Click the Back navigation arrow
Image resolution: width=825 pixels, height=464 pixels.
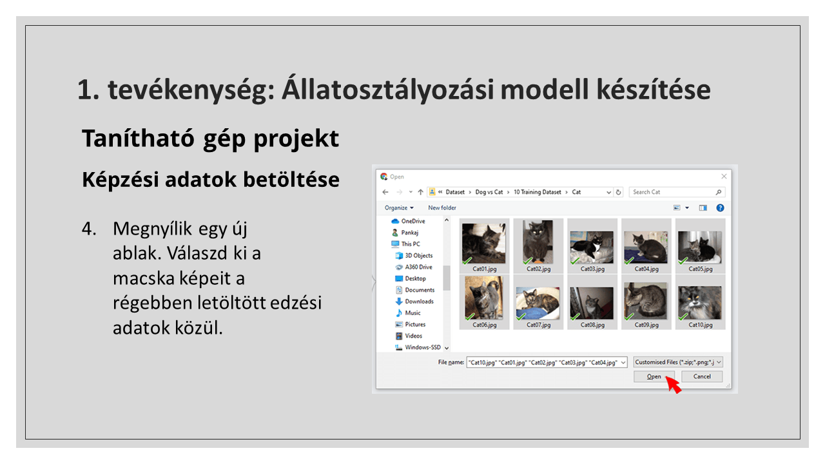point(385,192)
